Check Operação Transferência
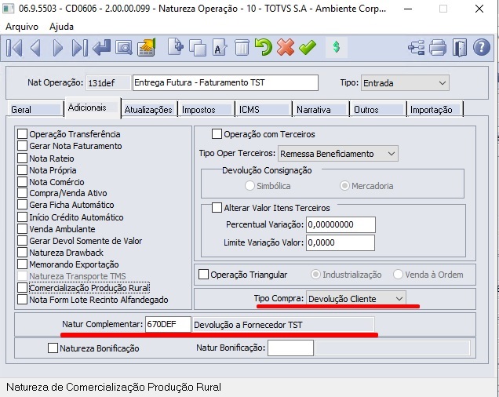 [22, 133]
